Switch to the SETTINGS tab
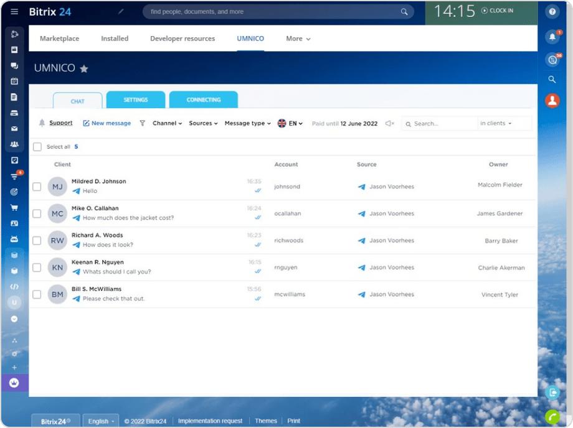 pyautogui.click(x=136, y=99)
